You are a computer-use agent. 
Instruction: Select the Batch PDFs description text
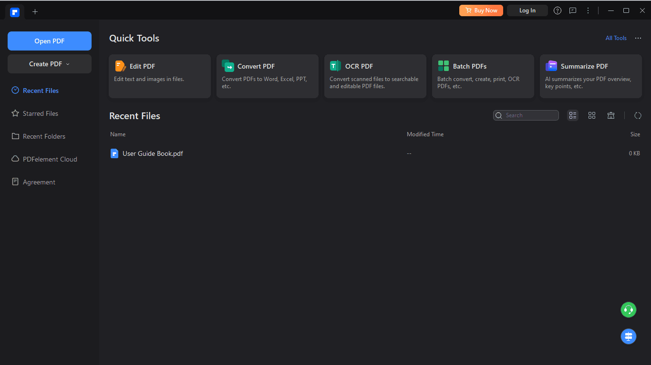point(478,83)
